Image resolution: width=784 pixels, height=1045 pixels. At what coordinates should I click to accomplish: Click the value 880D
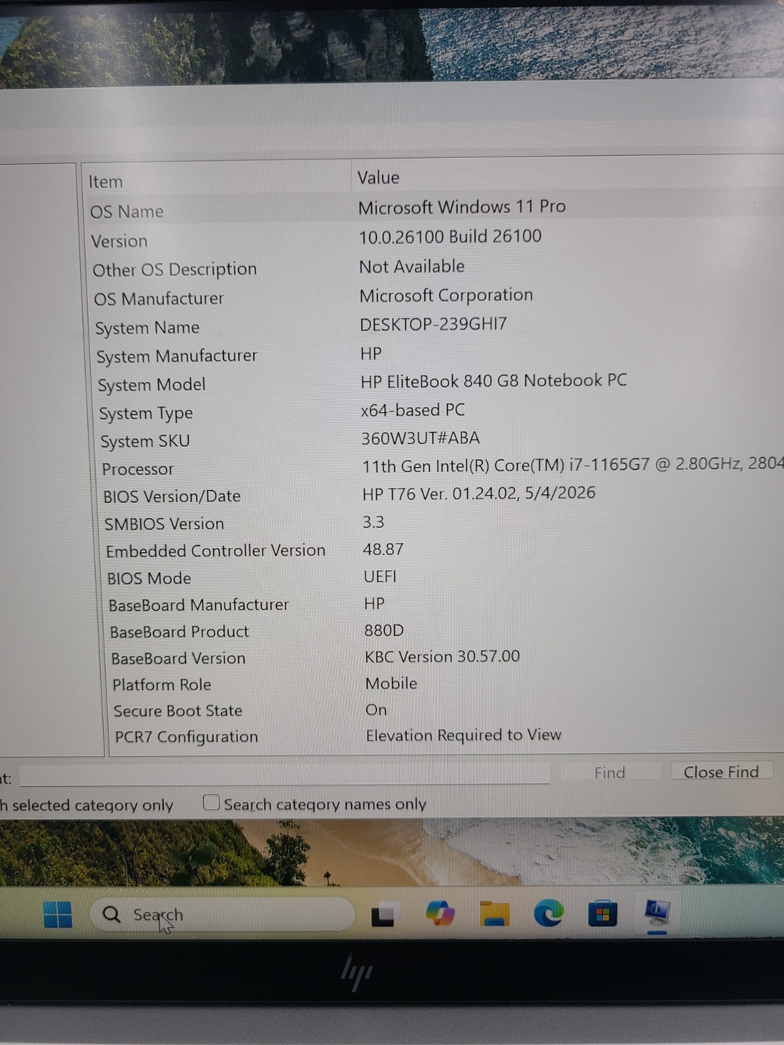[384, 630]
